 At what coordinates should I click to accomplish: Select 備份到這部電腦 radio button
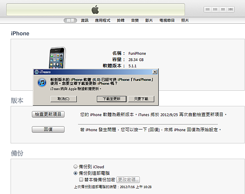click(76, 173)
